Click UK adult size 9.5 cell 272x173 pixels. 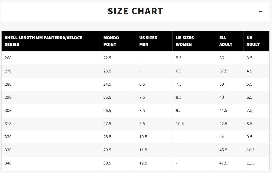tap(256, 137)
